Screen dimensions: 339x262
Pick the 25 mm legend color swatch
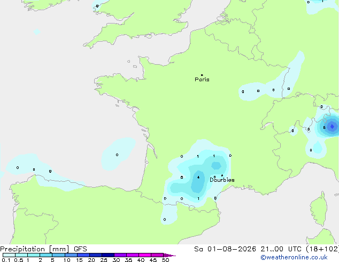pyautogui.click(x=108, y=255)
